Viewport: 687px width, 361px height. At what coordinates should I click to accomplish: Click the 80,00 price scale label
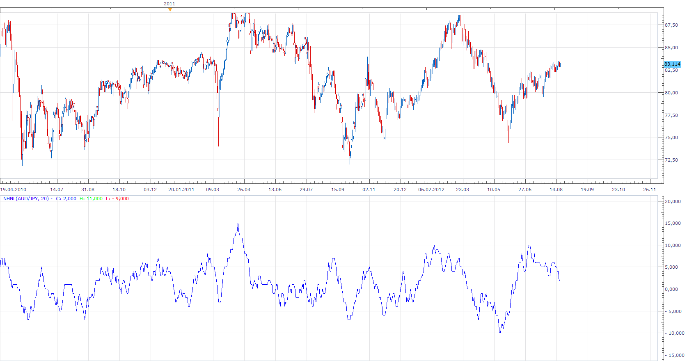pyautogui.click(x=671, y=93)
